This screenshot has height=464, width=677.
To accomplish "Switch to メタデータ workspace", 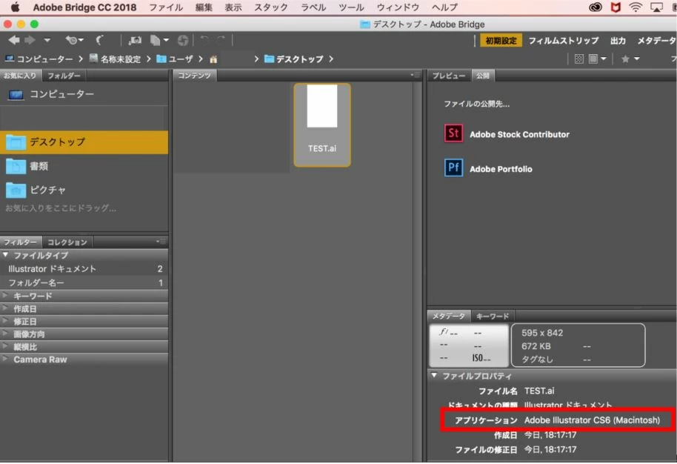I will (x=656, y=41).
